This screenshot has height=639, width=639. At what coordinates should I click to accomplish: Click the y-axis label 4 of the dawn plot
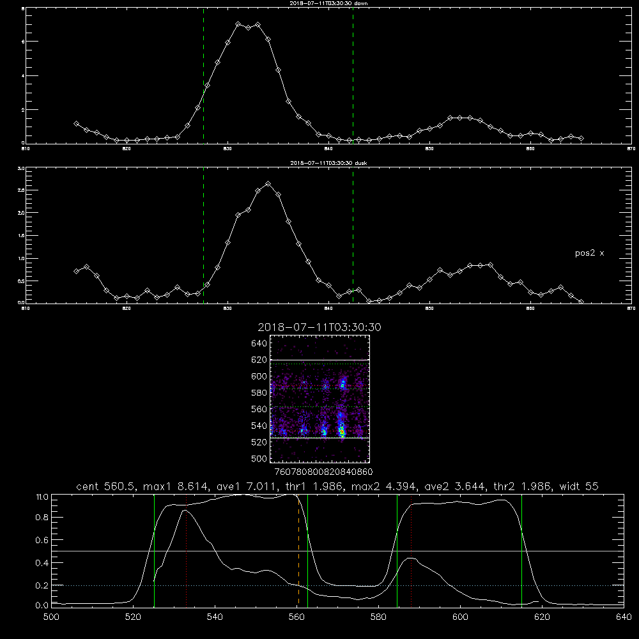pos(23,76)
